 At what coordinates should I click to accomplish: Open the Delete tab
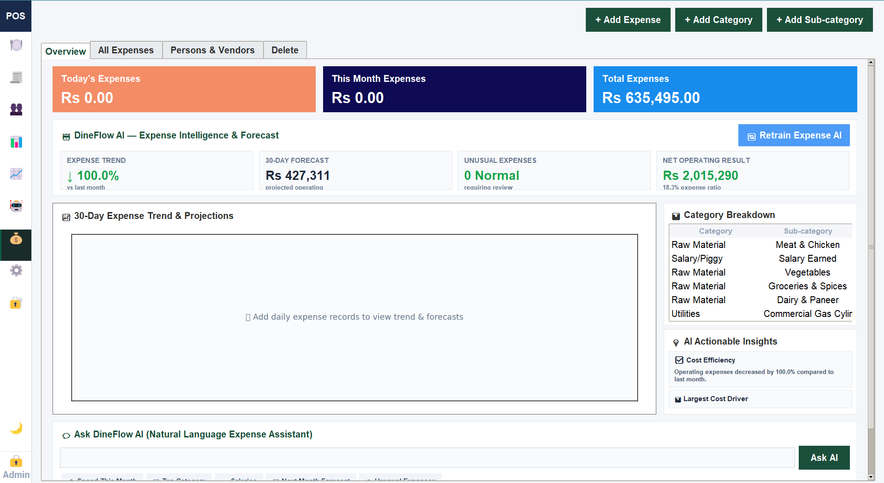(285, 50)
